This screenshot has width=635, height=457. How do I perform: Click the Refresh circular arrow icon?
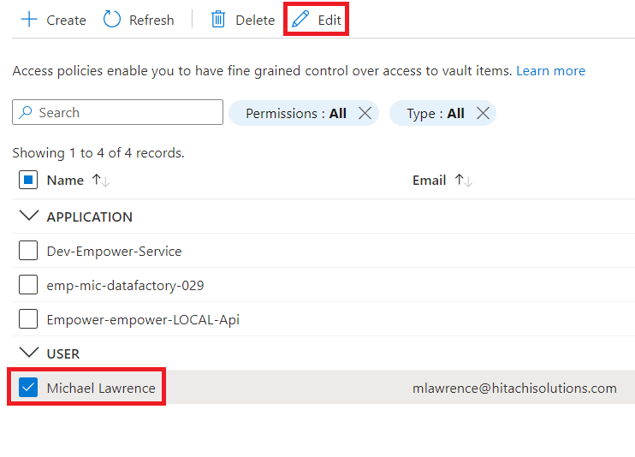tap(112, 20)
